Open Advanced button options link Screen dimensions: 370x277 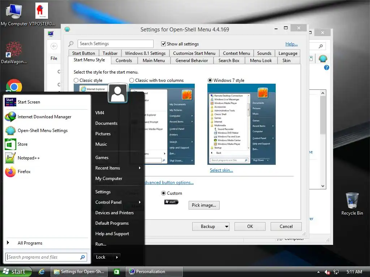pos(169,183)
